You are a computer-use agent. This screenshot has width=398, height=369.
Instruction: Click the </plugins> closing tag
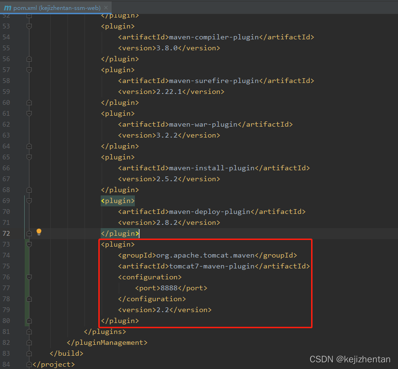tap(105, 332)
